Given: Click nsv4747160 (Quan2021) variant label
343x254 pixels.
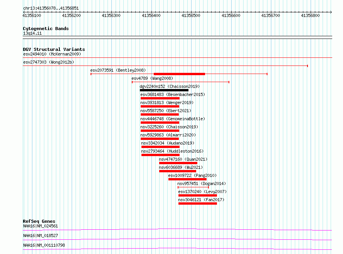Looking at the screenshot, I should click(x=183, y=159).
